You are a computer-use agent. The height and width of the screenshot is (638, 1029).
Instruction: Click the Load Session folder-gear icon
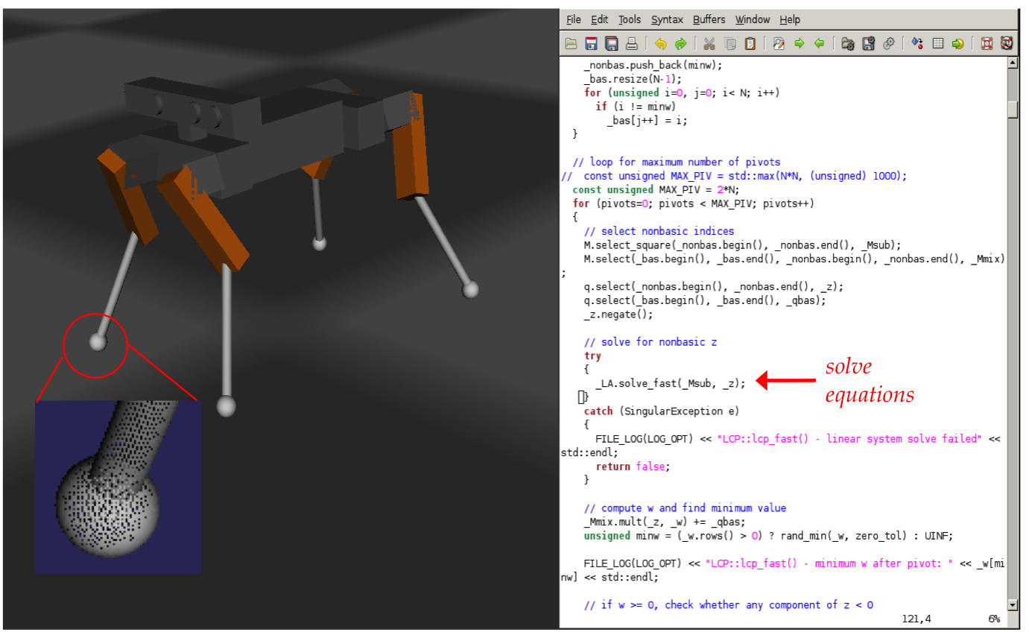[848, 43]
